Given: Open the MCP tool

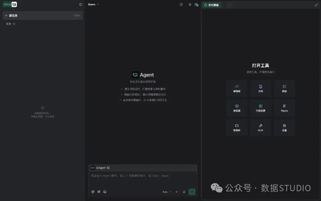Looking at the screenshot, I should (260, 127).
